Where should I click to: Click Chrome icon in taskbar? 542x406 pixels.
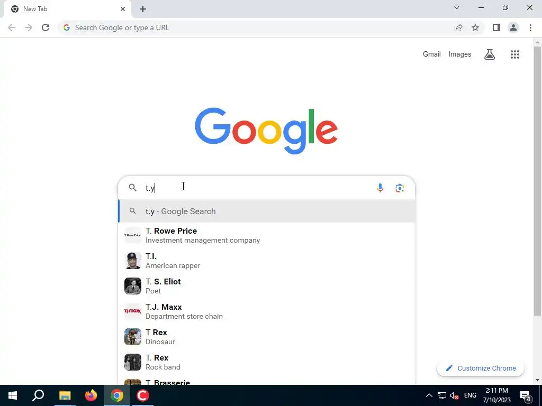coord(117,395)
